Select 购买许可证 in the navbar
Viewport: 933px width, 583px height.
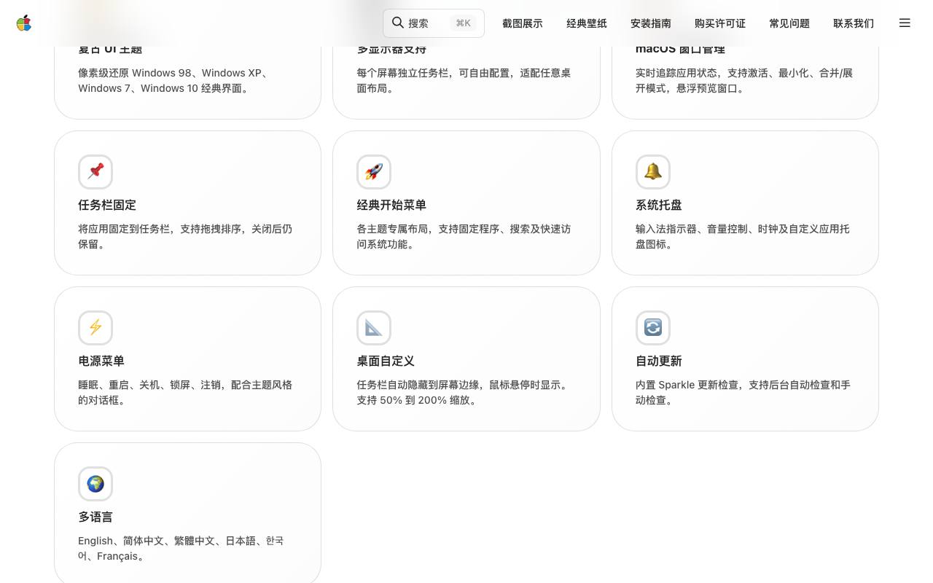[720, 23]
